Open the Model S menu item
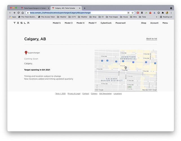 pyautogui.click(x=57, y=23)
